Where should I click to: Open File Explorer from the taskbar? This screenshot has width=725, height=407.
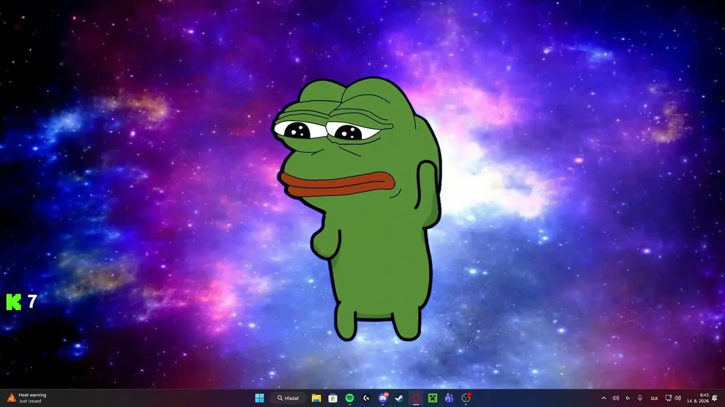[x=316, y=398]
